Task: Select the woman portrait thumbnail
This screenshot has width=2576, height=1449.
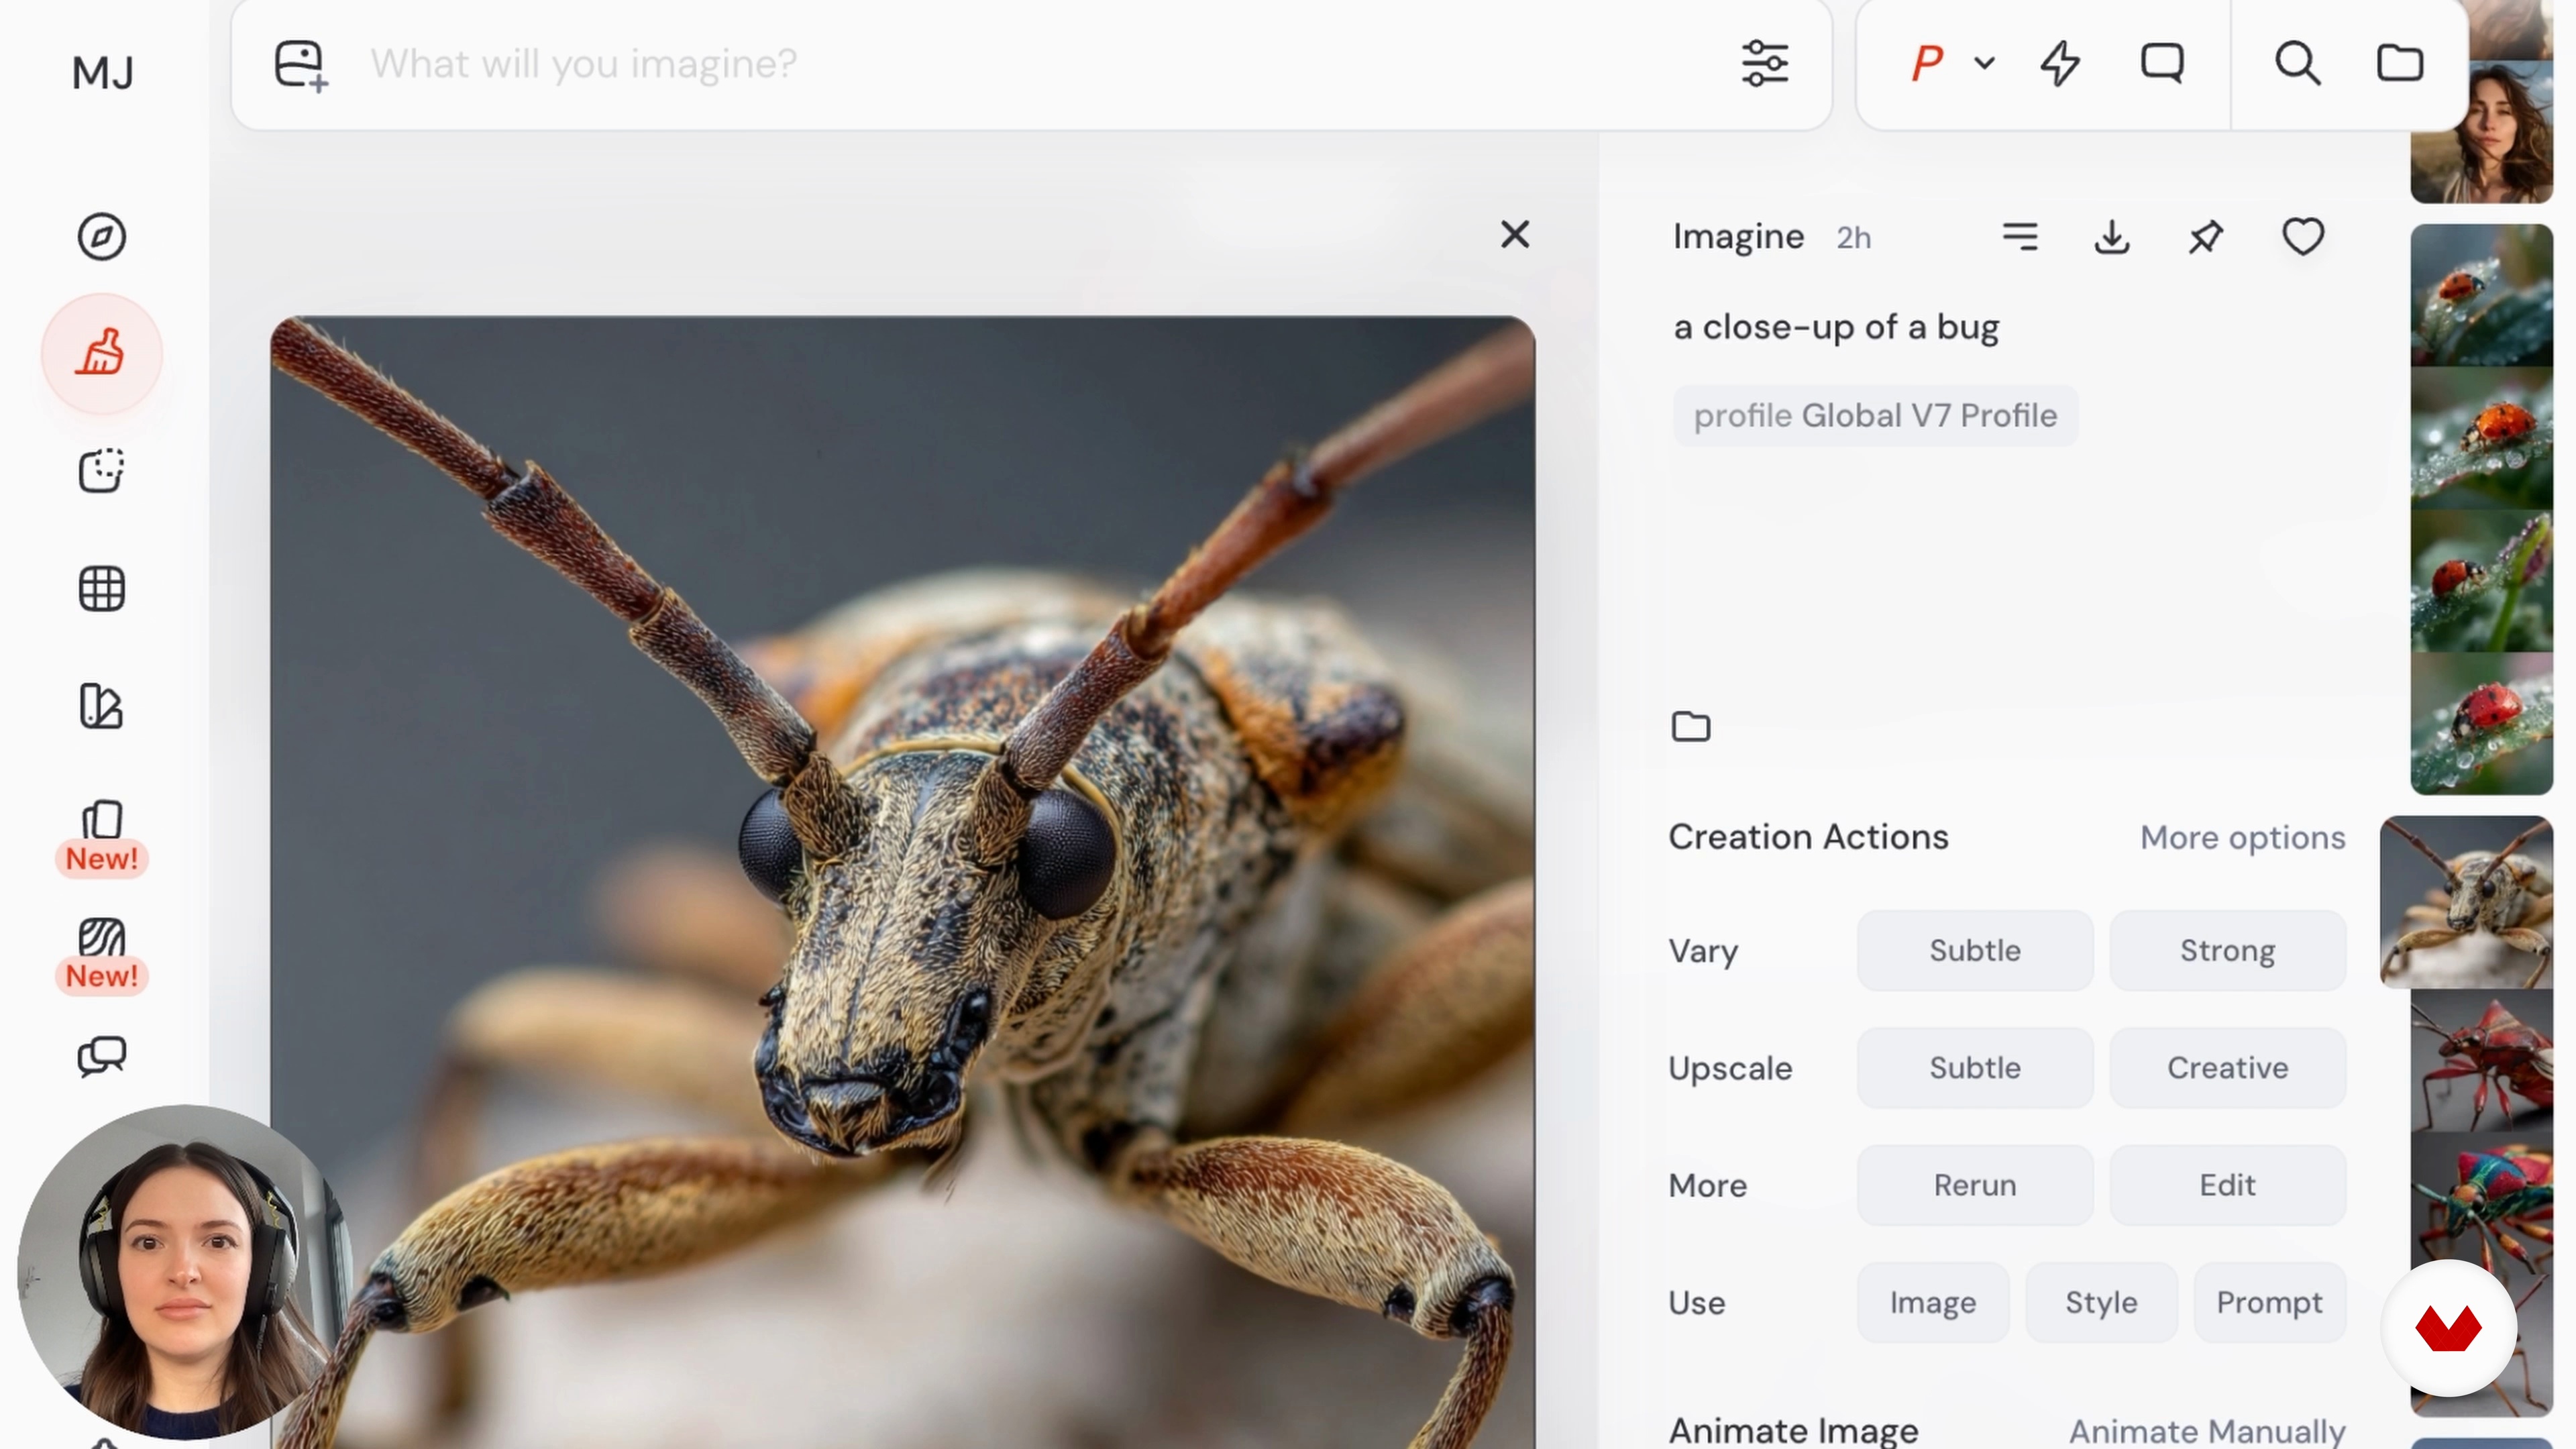Action: pos(2481,132)
